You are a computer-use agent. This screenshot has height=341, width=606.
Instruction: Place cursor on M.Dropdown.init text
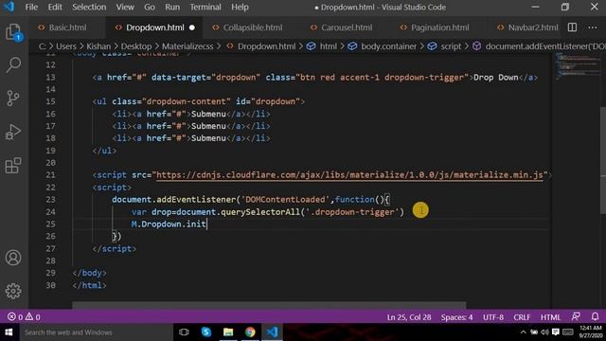pyautogui.click(x=169, y=224)
